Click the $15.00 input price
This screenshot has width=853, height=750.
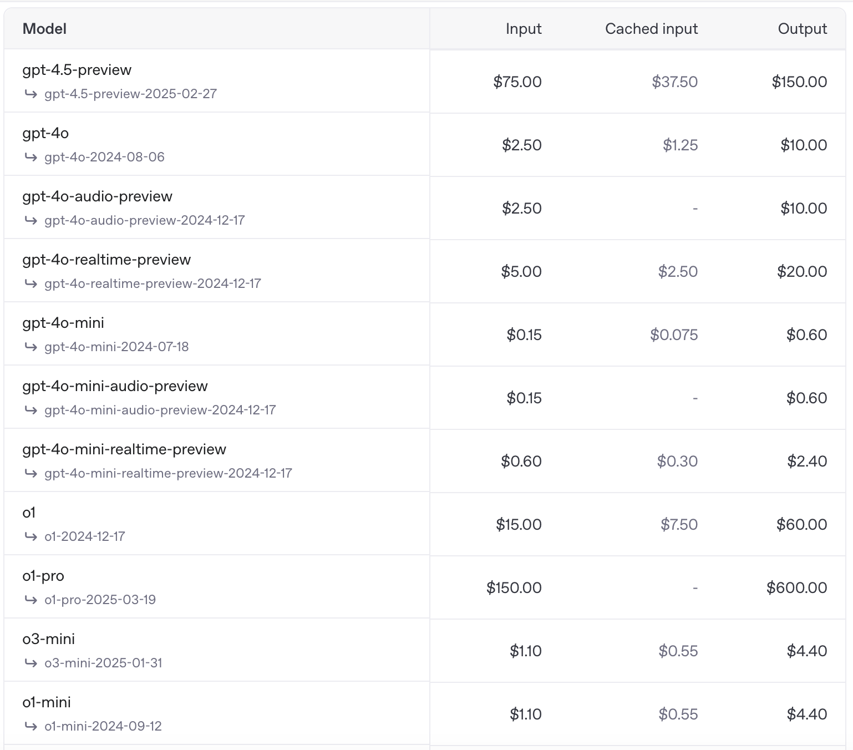pyautogui.click(x=519, y=524)
